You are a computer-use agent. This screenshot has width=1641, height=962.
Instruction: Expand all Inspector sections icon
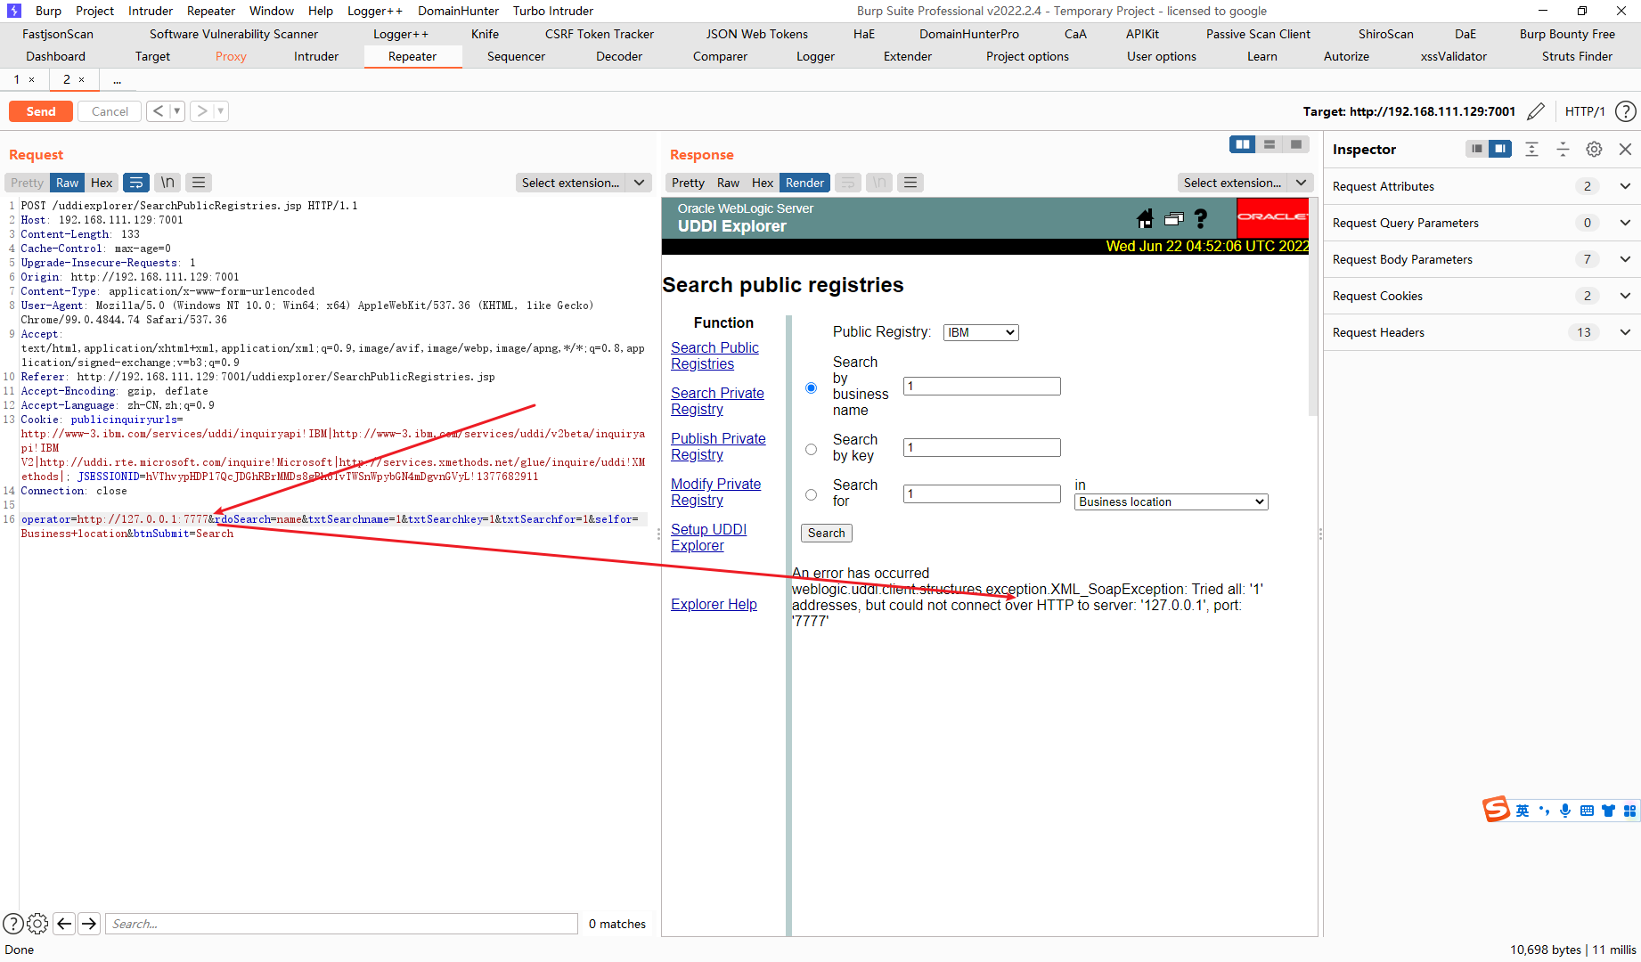pyautogui.click(x=1531, y=149)
